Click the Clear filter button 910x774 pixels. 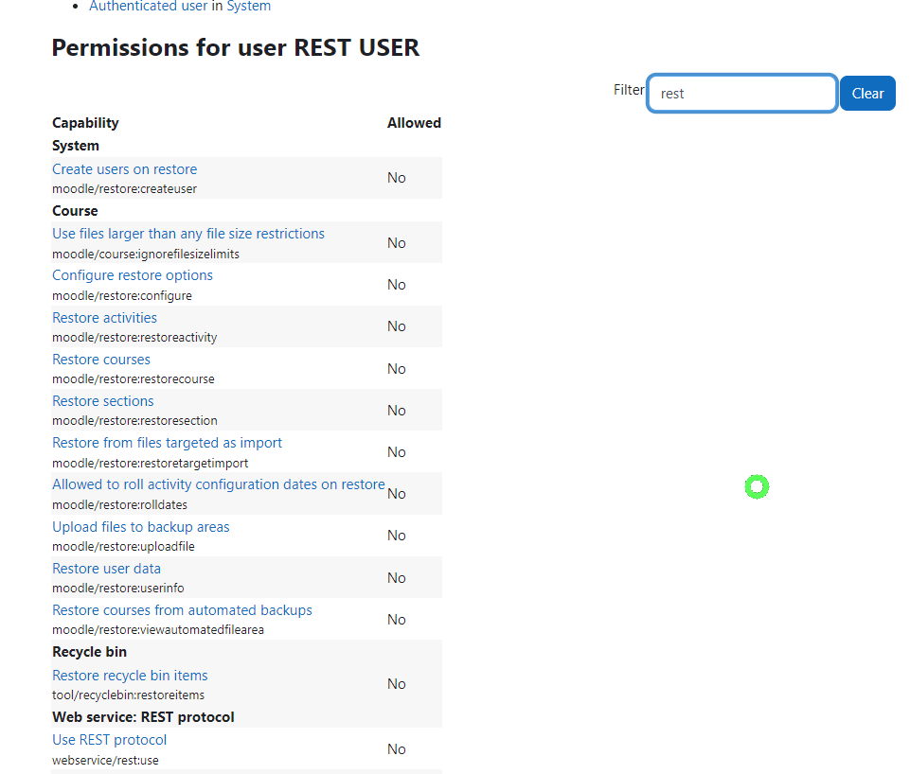click(867, 94)
